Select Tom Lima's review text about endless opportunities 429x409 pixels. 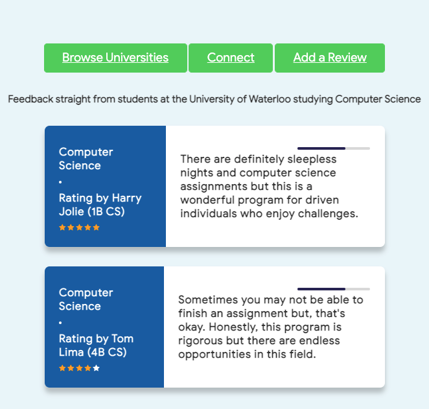coord(271,327)
